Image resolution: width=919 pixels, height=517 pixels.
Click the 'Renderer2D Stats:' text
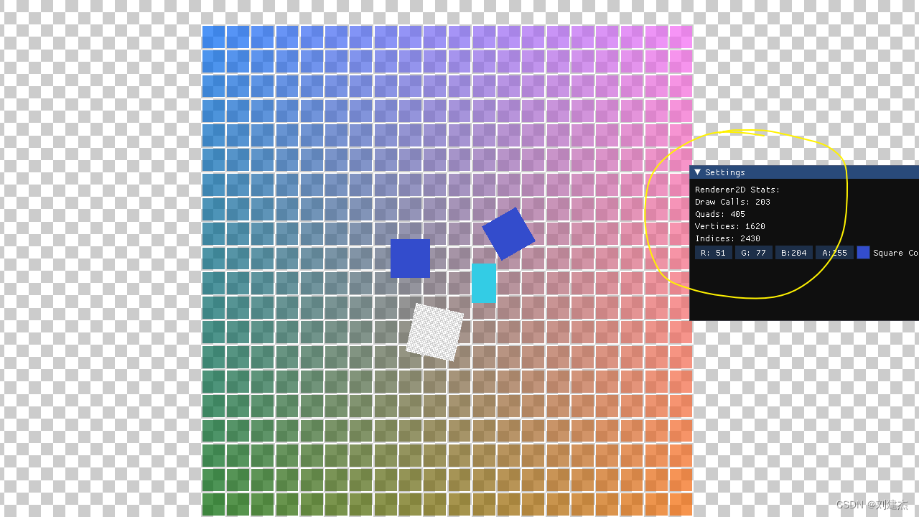[x=737, y=190]
